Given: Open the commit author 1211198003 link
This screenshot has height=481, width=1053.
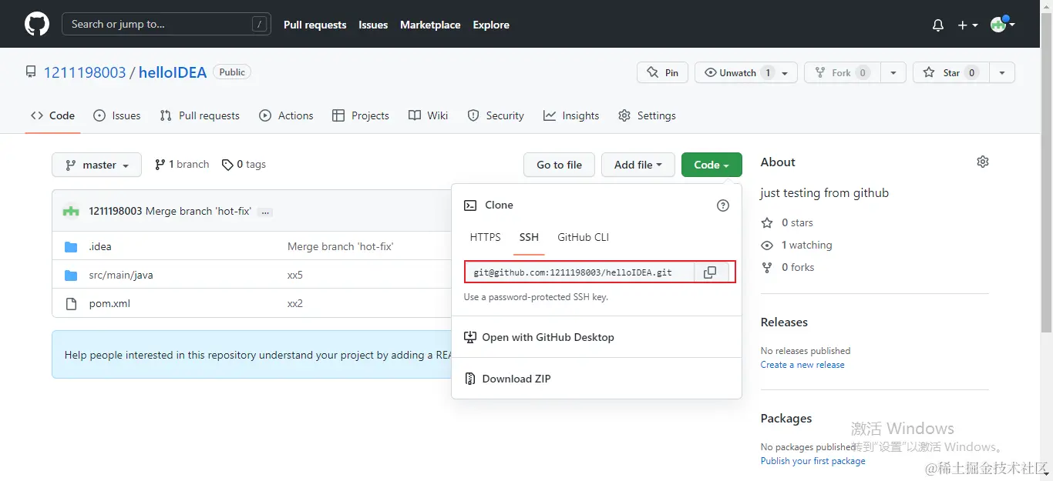Looking at the screenshot, I should (116, 211).
